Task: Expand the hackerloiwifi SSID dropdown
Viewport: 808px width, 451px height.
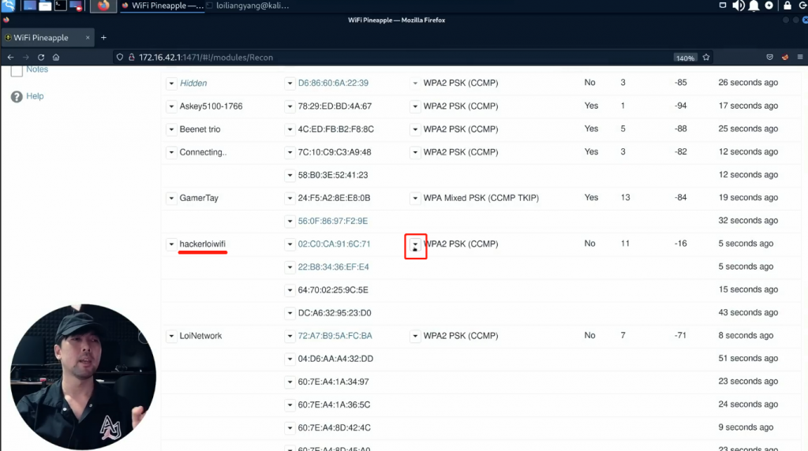Action: tap(171, 244)
